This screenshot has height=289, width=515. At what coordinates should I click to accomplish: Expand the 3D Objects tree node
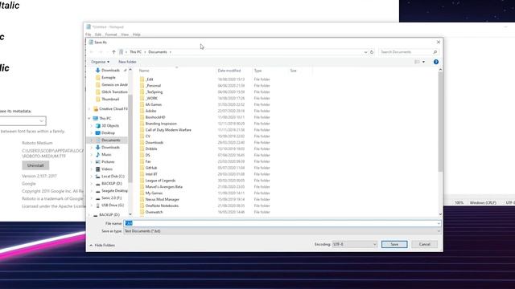92,125
